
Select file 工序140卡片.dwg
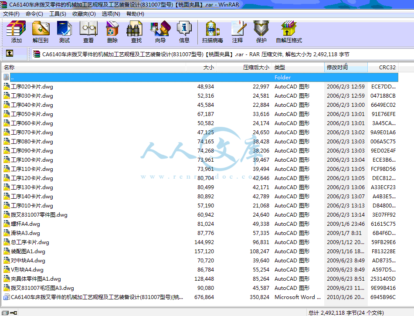coord(32,197)
